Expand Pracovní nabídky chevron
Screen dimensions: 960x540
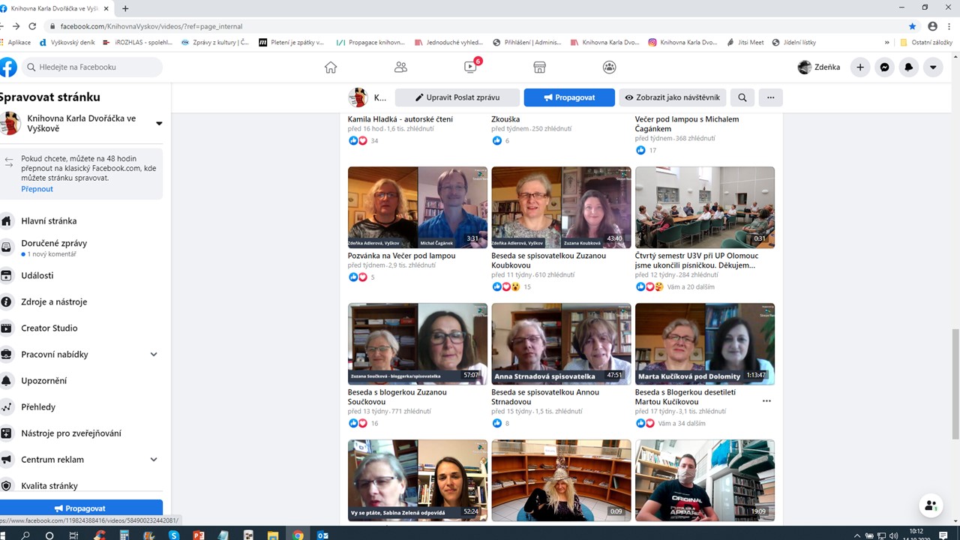pyautogui.click(x=154, y=354)
